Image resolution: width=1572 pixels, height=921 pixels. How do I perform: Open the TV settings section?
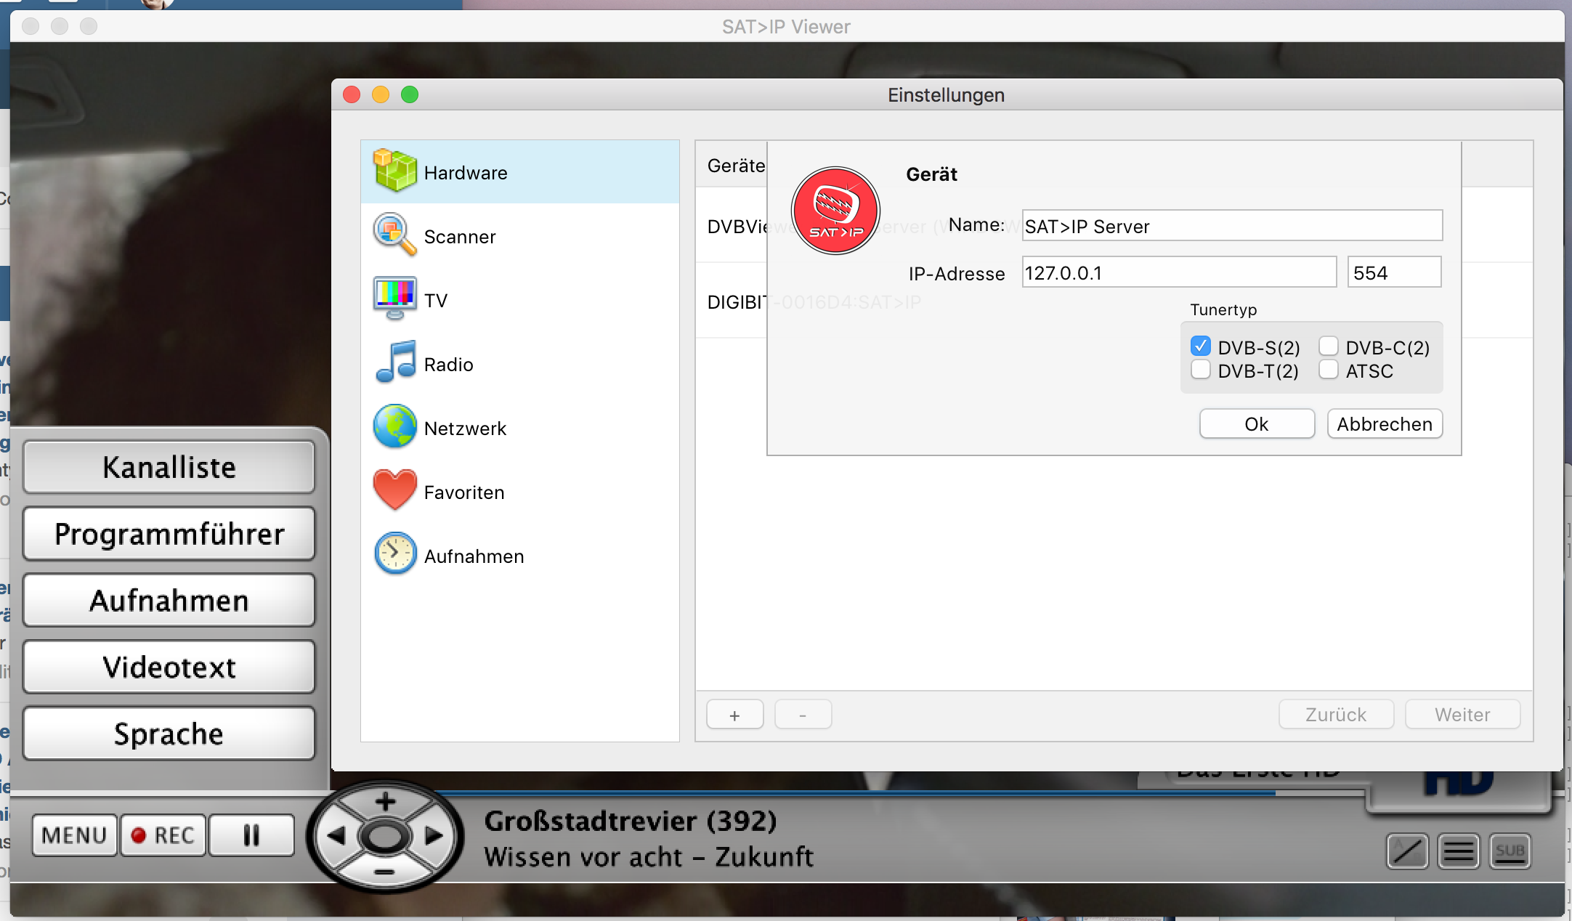(x=435, y=300)
